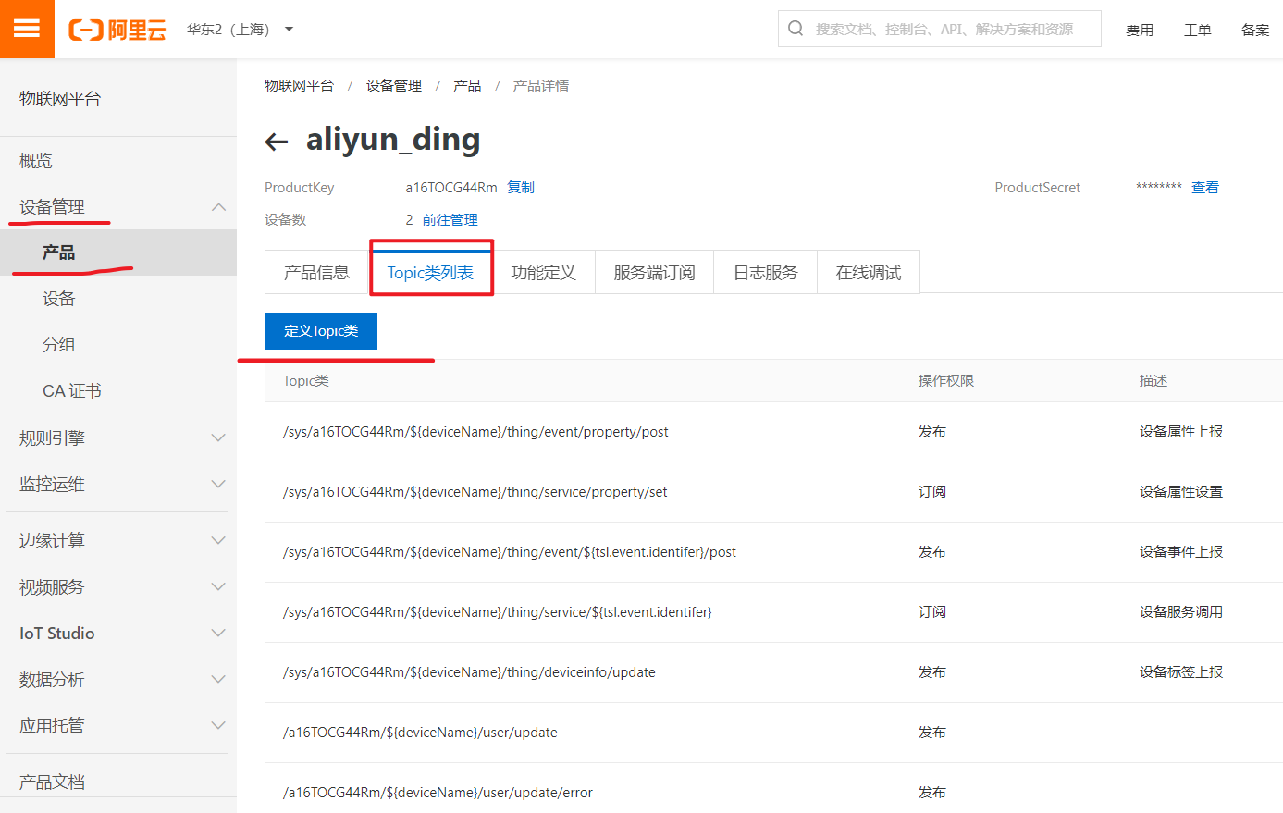This screenshot has width=1283, height=813.
Task: Open 费用 in the top bar
Action: coord(1140,30)
